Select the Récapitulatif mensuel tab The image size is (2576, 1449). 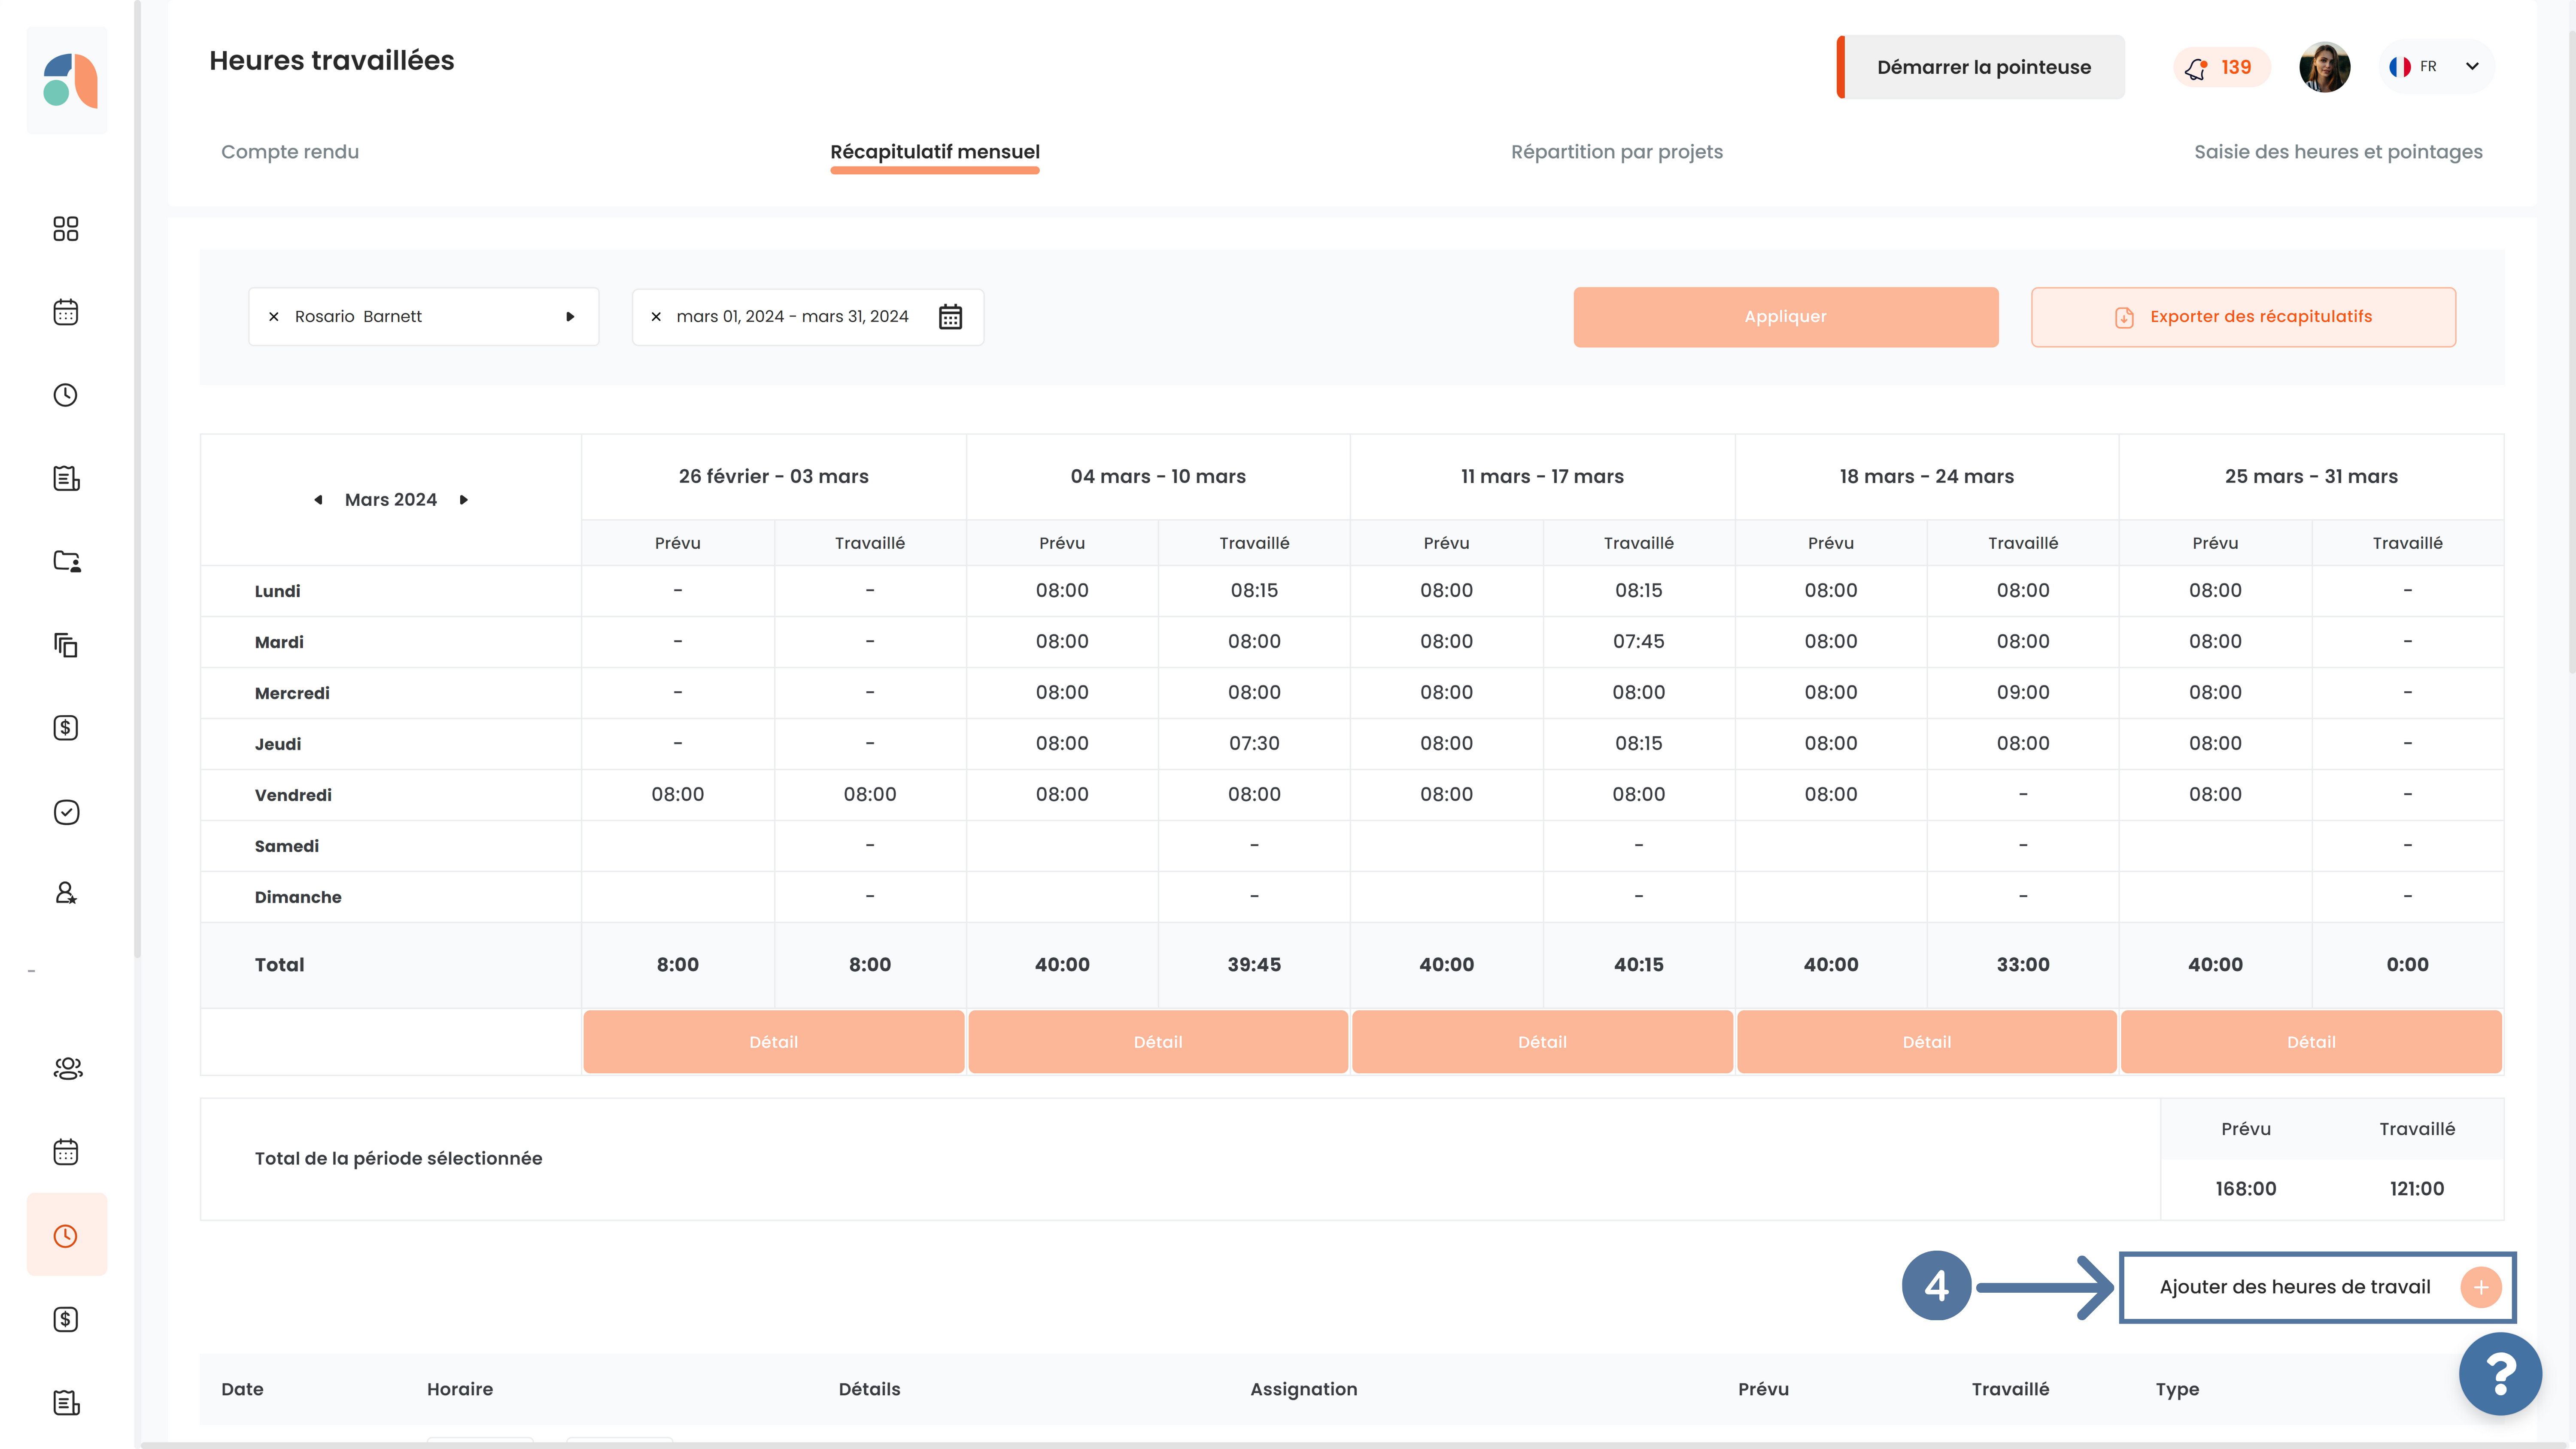pyautogui.click(x=935, y=152)
